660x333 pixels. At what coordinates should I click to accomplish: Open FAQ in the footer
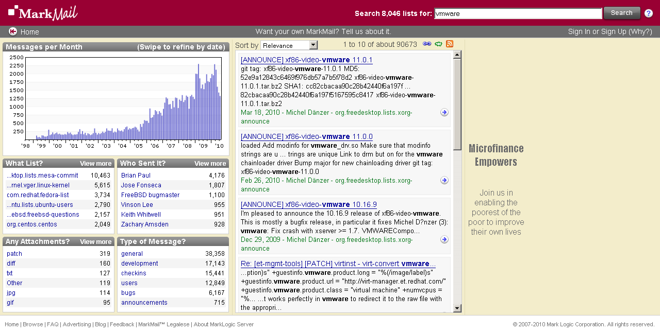point(53,325)
